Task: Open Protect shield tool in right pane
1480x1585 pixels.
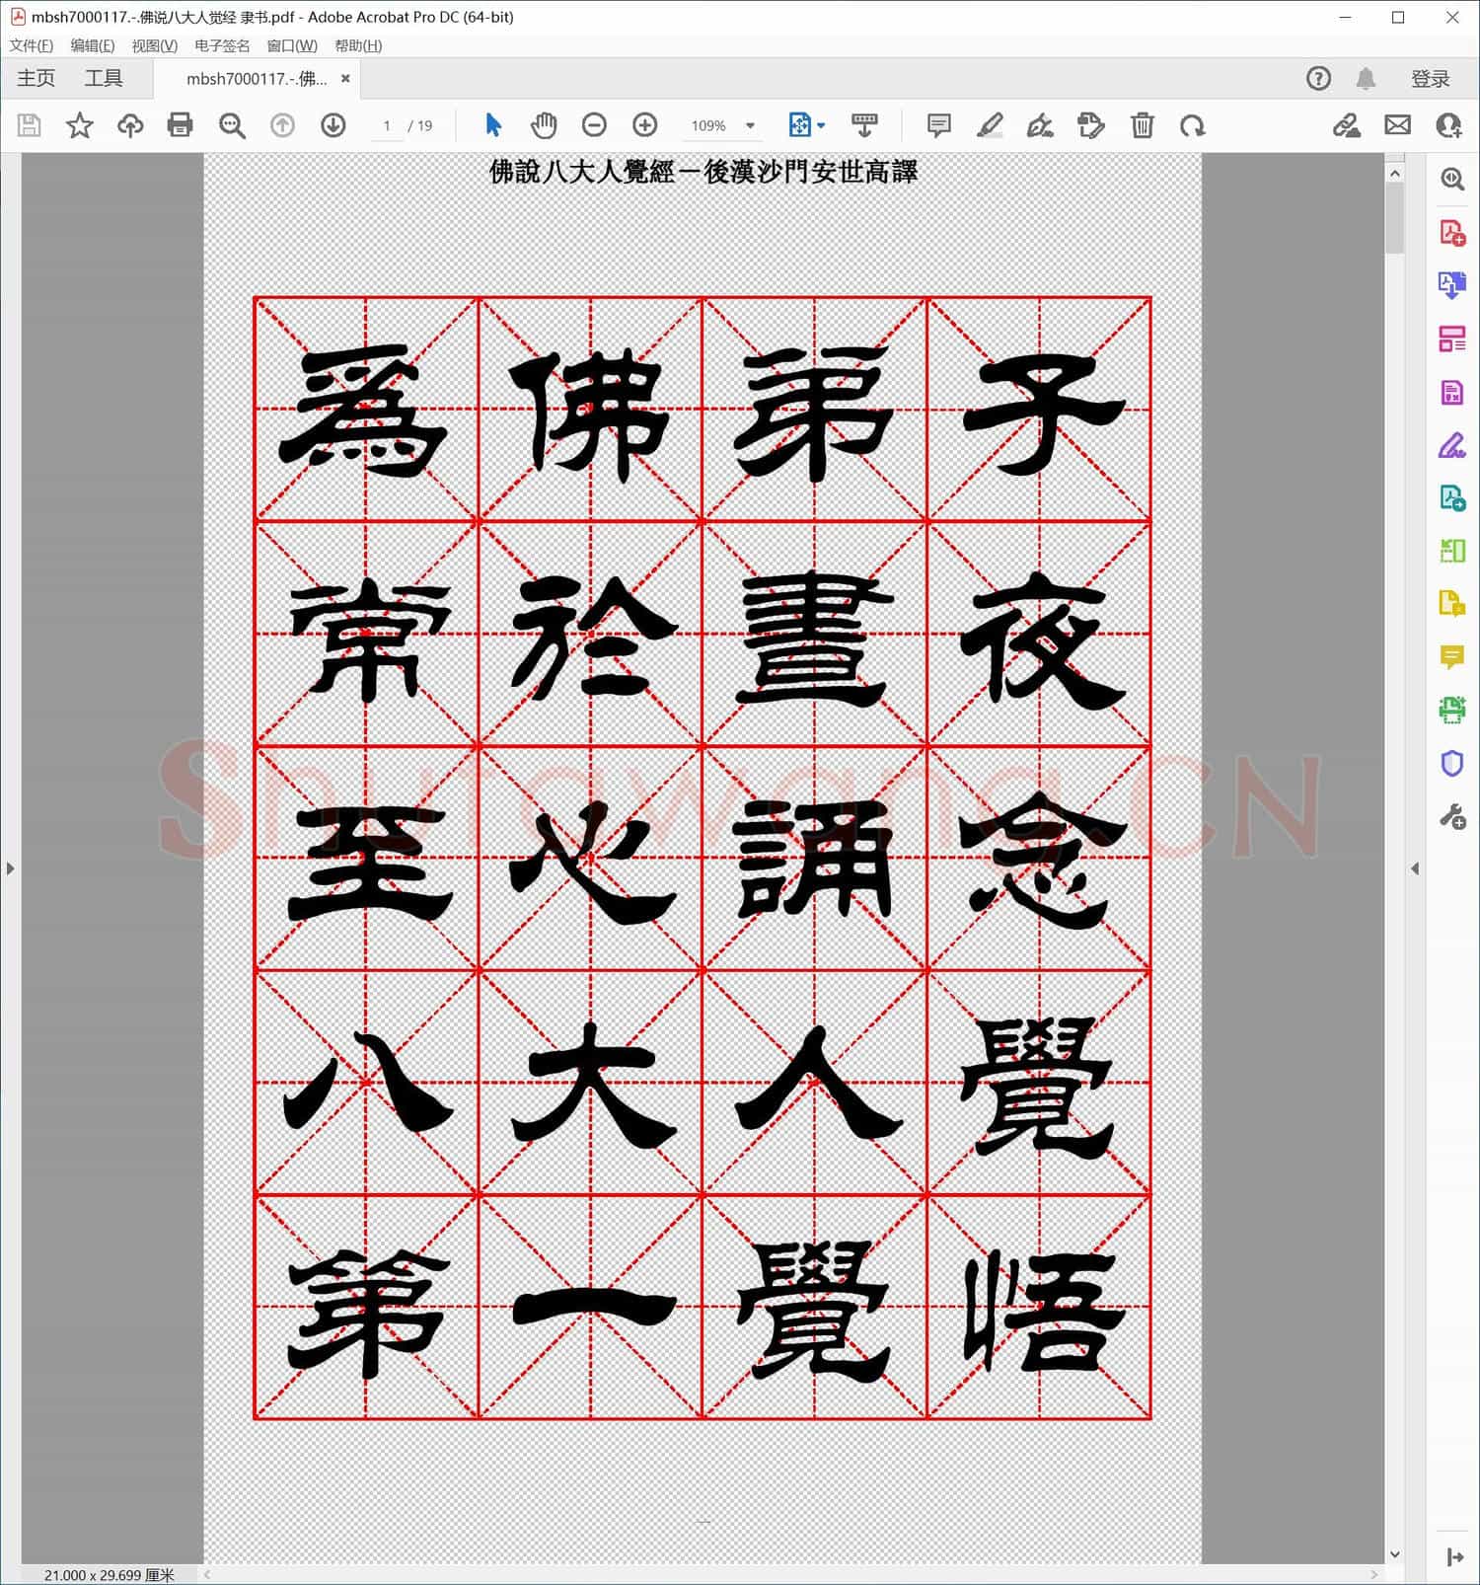Action: (x=1452, y=763)
